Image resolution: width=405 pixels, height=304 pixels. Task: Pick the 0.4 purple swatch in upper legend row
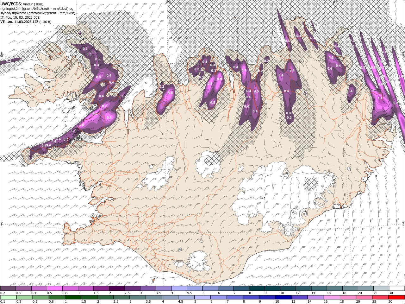(39, 288)
